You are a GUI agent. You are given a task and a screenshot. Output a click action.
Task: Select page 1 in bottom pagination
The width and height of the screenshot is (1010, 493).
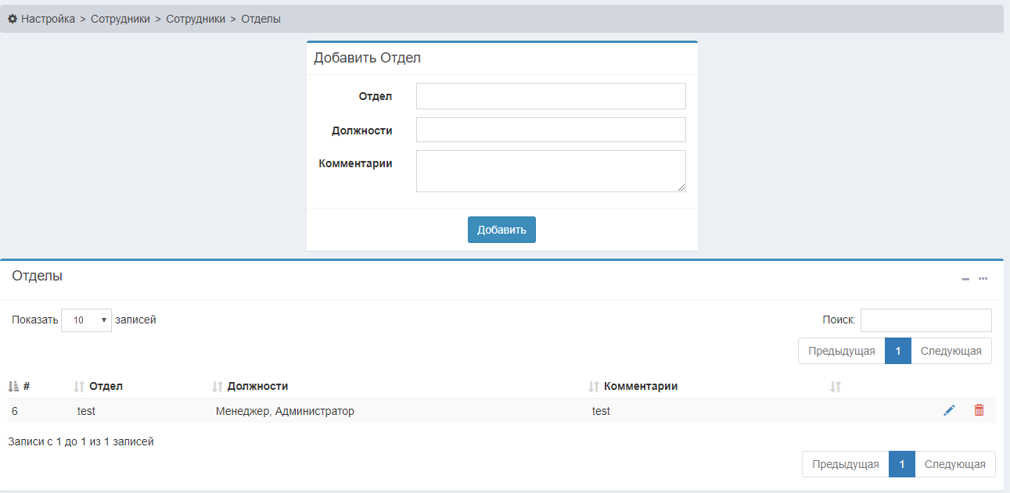[x=901, y=464]
